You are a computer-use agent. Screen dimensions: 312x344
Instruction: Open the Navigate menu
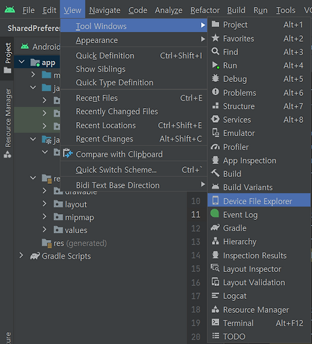tap(105, 10)
